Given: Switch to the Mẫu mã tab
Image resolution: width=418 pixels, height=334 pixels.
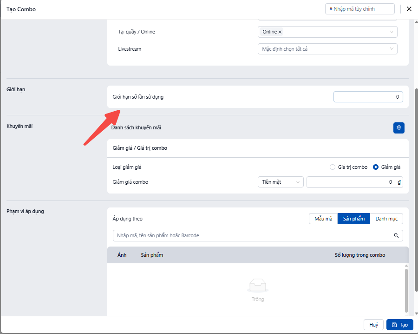Looking at the screenshot, I should pos(323,219).
